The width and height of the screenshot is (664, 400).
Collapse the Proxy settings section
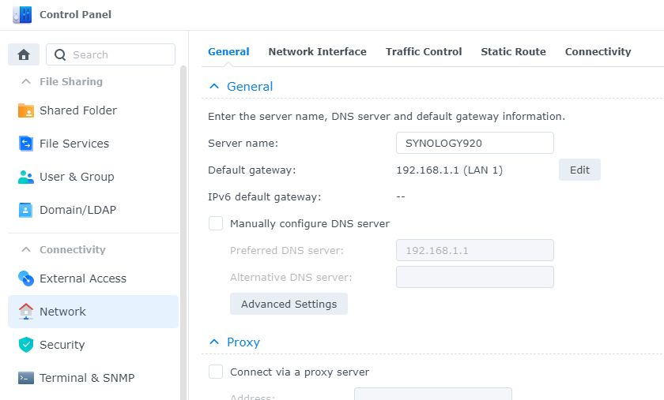pos(213,342)
